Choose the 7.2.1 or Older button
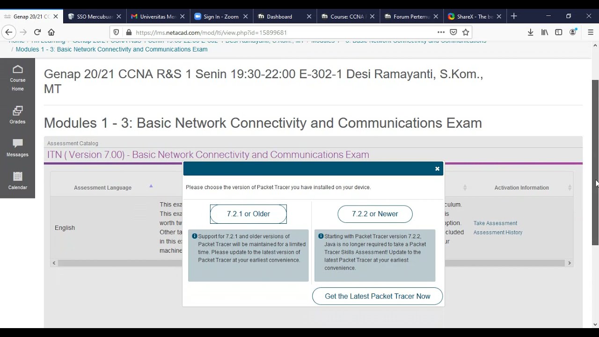This screenshot has width=599, height=337. (248, 214)
